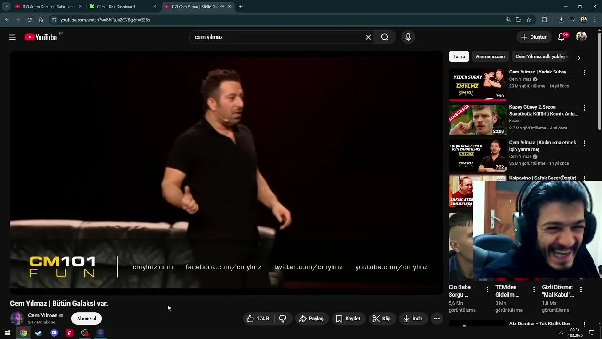Like the video (174 B)
Image resolution: width=602 pixels, height=339 pixels.
(258, 319)
